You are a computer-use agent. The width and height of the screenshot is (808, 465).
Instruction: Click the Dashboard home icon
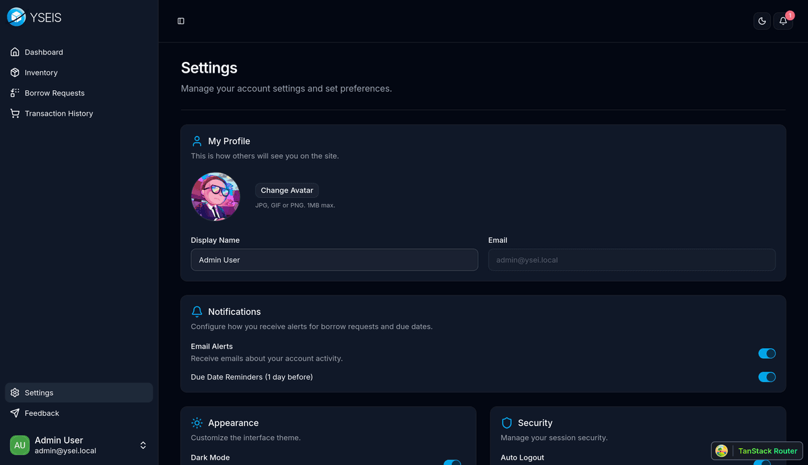15,52
